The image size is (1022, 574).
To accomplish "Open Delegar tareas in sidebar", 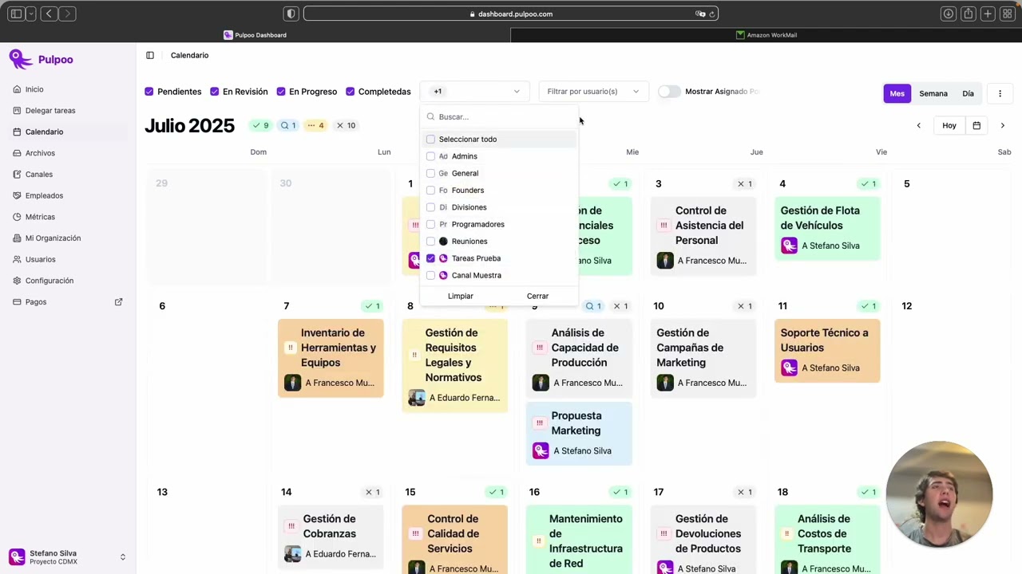I will click(50, 111).
